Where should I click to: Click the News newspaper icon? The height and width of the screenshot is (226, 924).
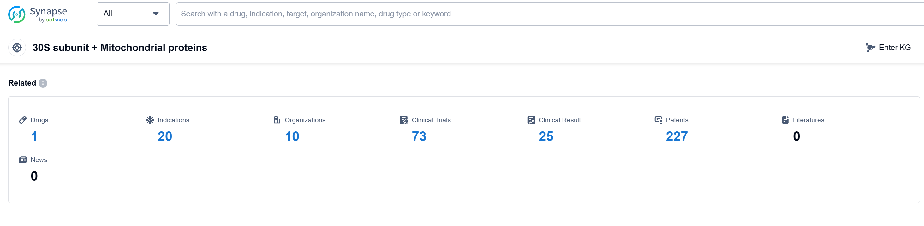coord(23,160)
